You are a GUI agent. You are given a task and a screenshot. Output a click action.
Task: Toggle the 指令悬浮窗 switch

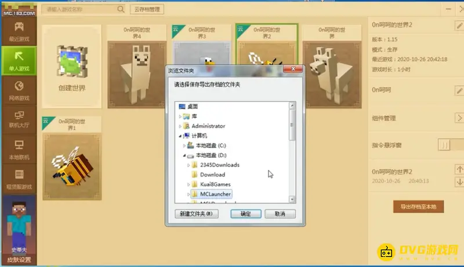pos(444,145)
